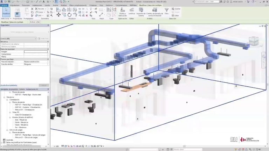Click the Activar cotas button
Viewport: 269px width, 151px height.
coord(35,22)
